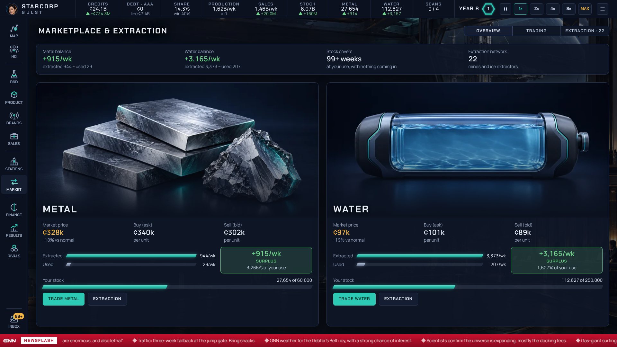The width and height of the screenshot is (617, 347).
Task: Click the Water used rate bar
Action: (420, 264)
